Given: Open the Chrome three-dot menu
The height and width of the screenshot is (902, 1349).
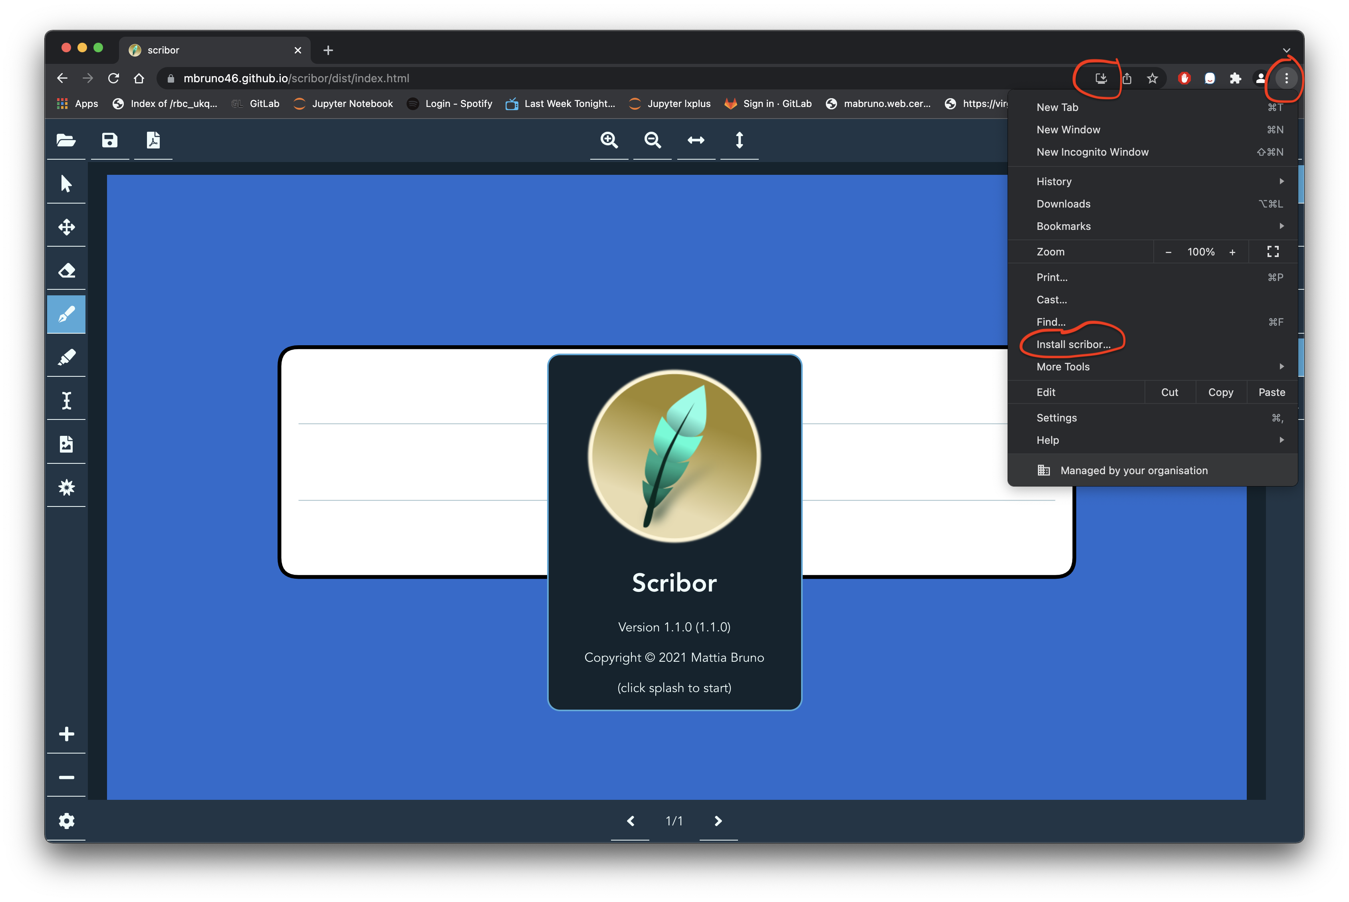Looking at the screenshot, I should pos(1286,78).
